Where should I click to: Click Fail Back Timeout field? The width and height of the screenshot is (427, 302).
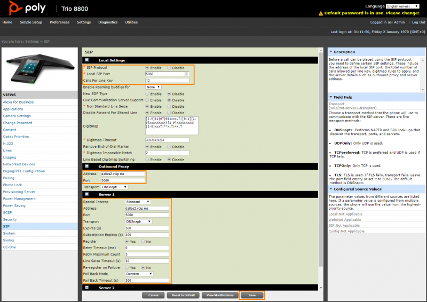147,281
